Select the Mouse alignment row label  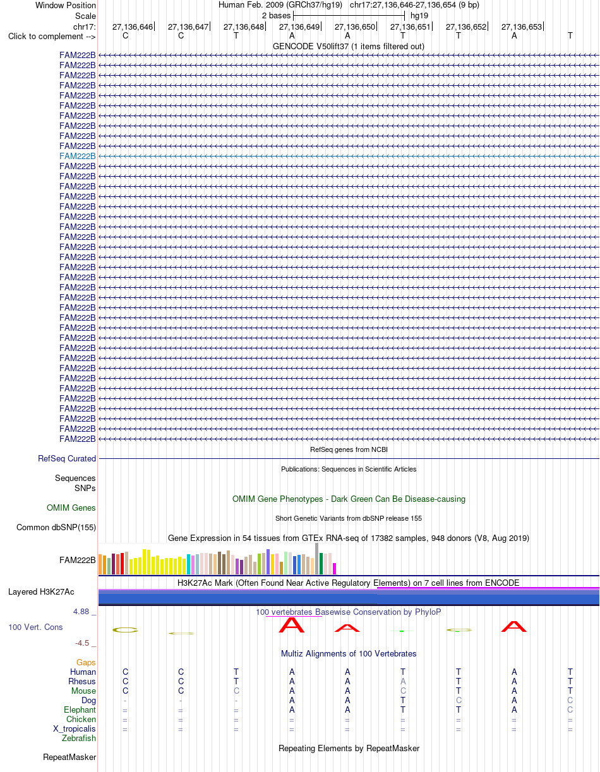(83, 691)
